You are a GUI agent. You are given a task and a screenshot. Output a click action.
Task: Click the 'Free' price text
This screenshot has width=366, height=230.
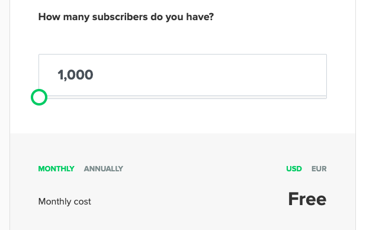[307, 199]
